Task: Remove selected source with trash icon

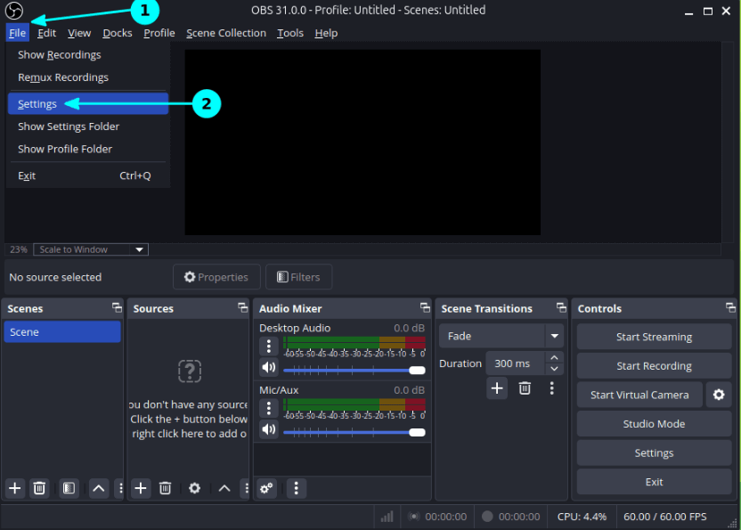Action: tap(165, 488)
